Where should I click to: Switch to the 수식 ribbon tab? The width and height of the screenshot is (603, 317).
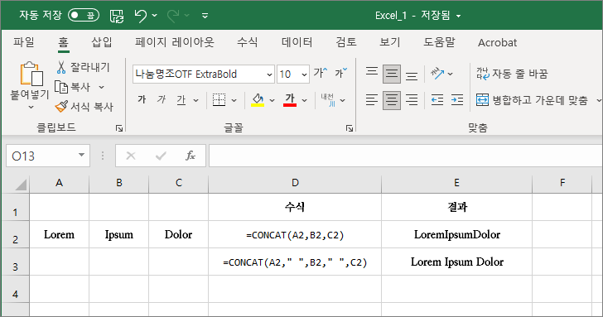[248, 42]
